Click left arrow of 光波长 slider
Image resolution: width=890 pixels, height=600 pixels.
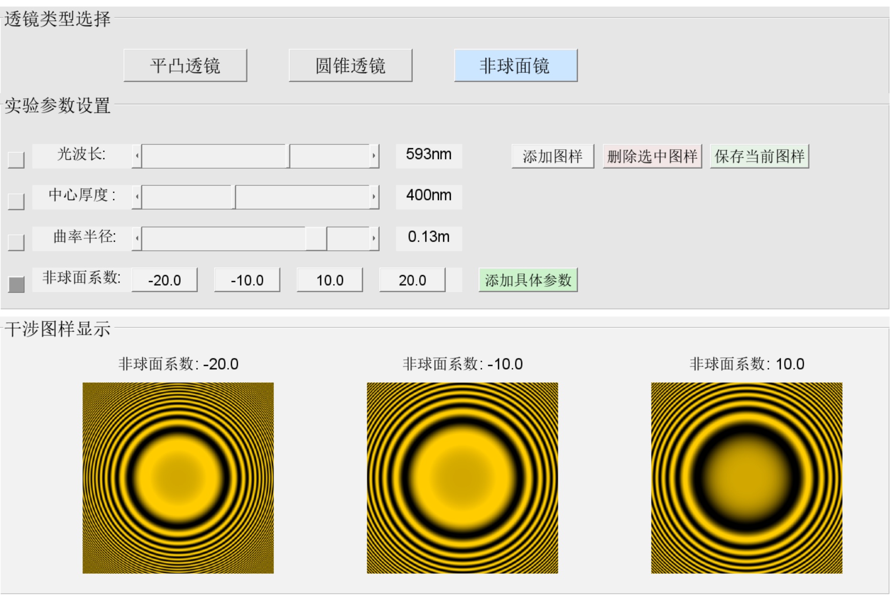tap(137, 156)
